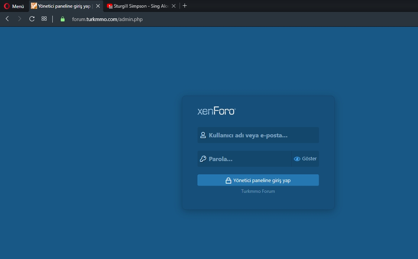Click the YouTube favicon on Sturgill tab
This screenshot has width=418, height=259.
[110, 6]
